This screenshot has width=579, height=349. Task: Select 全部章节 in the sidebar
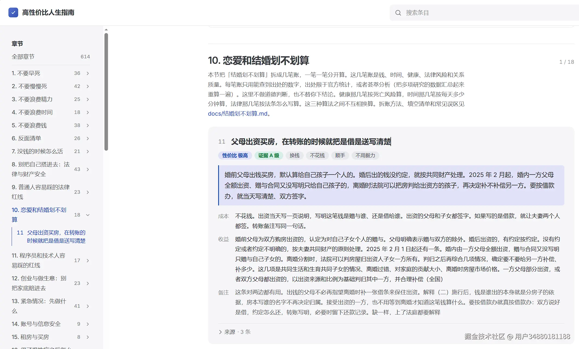51,57
